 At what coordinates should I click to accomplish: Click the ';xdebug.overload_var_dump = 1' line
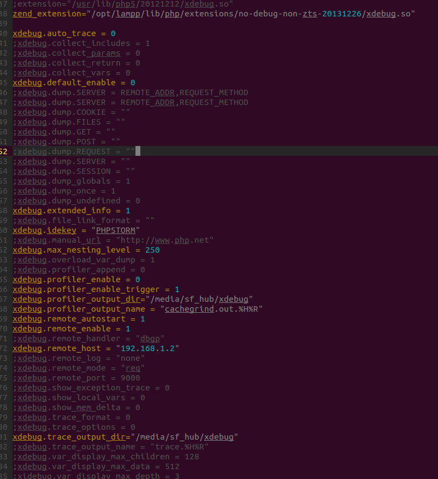[x=84, y=260]
